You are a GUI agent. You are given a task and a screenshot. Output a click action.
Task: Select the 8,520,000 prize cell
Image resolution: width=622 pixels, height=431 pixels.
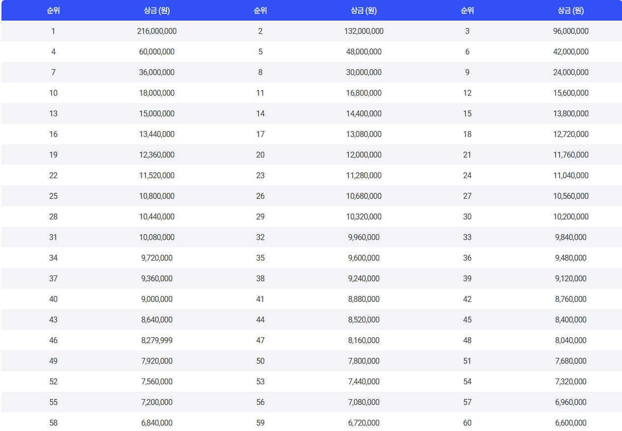pos(364,320)
